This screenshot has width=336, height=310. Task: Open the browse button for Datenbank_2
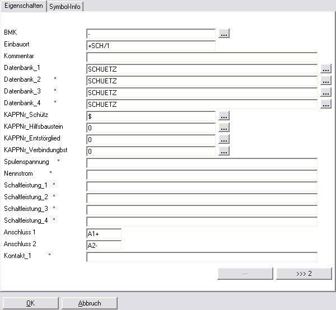click(326, 81)
